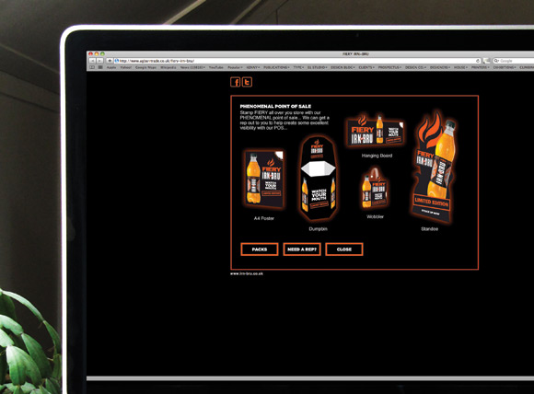Click the PACKS button
Image resolution: width=534 pixels, height=394 pixels.
tap(260, 249)
